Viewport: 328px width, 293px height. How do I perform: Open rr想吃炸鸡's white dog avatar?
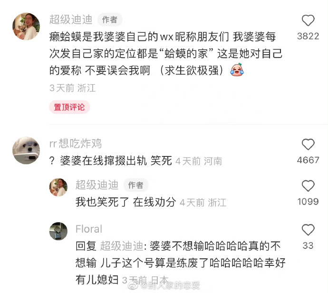coord(26,150)
